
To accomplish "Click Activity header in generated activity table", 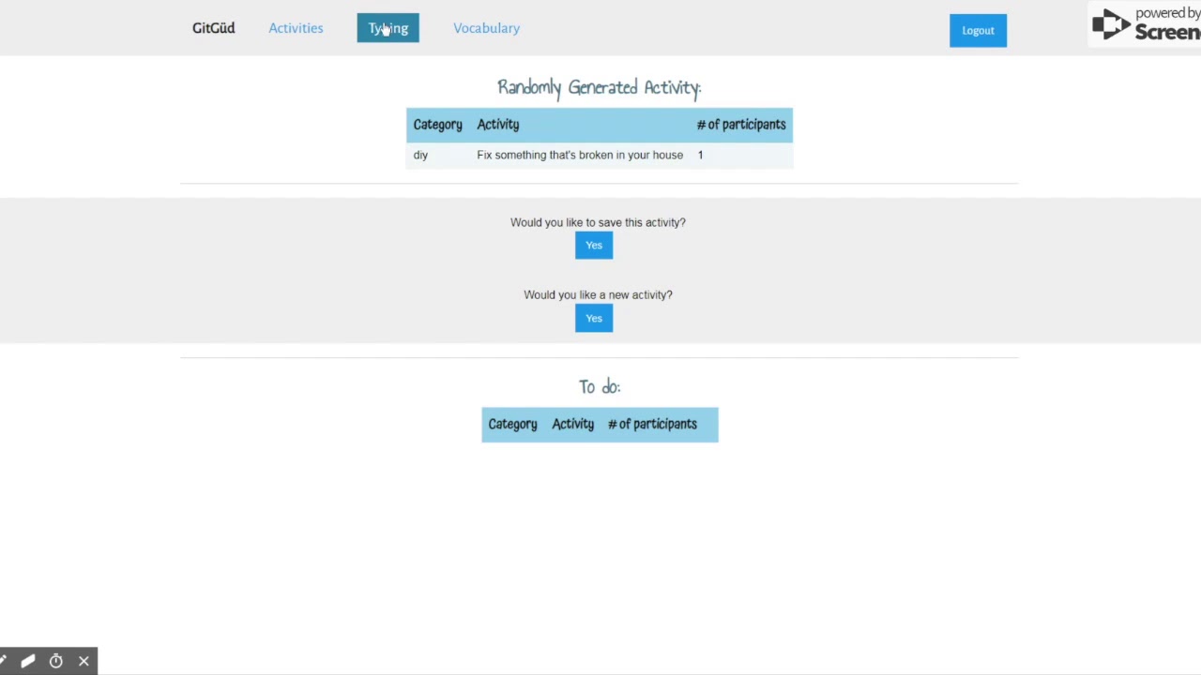I will tap(497, 125).
